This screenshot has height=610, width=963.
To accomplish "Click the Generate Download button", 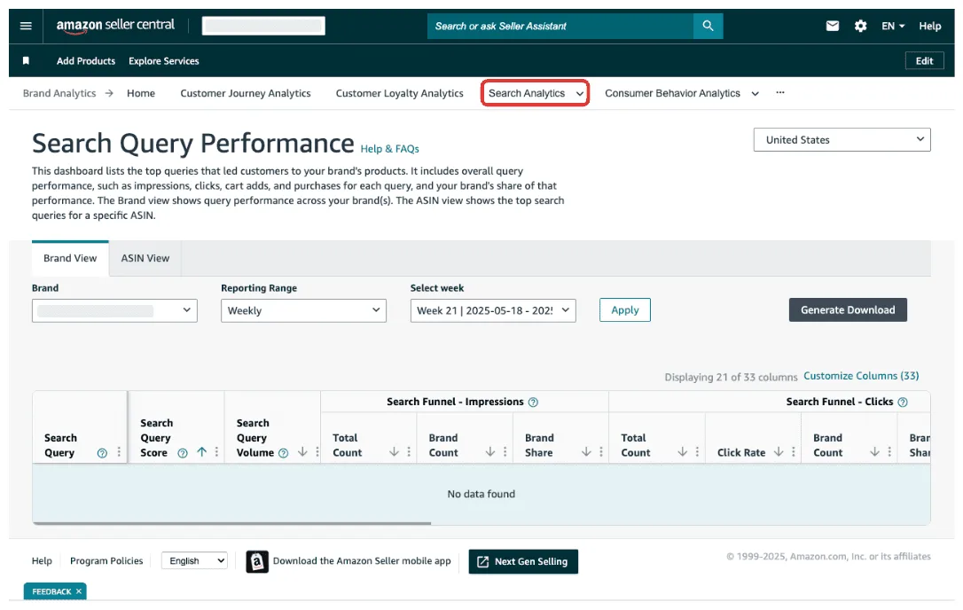I will tap(848, 310).
